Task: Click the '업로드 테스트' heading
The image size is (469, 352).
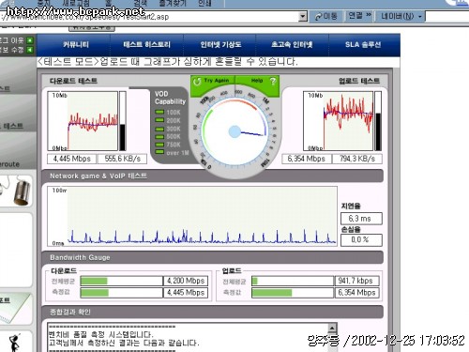Action: point(359,81)
